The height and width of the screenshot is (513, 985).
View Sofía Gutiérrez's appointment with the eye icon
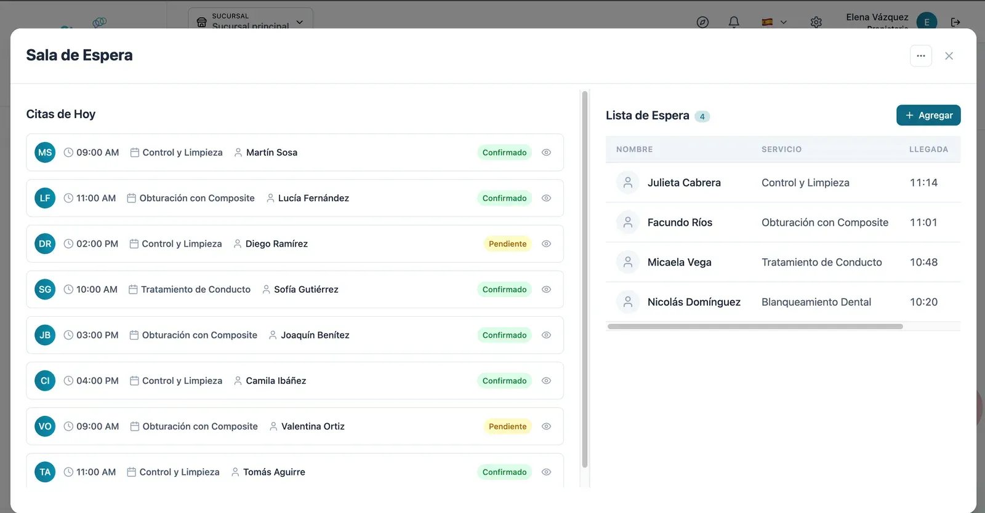tap(546, 289)
